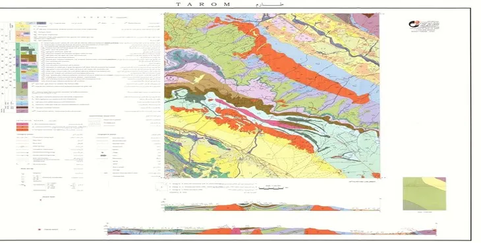Viewport: 481px width, 243px height.
Task: Click the mauve legend box at column bottom
Action: click(x=22, y=111)
